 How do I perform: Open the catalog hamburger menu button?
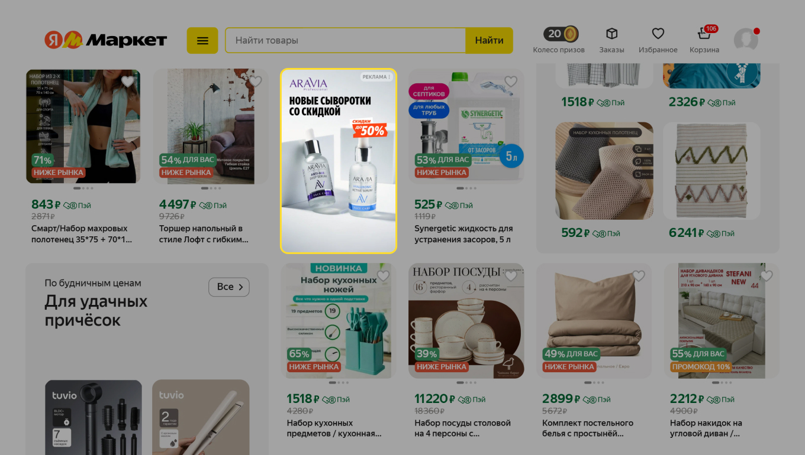click(202, 41)
